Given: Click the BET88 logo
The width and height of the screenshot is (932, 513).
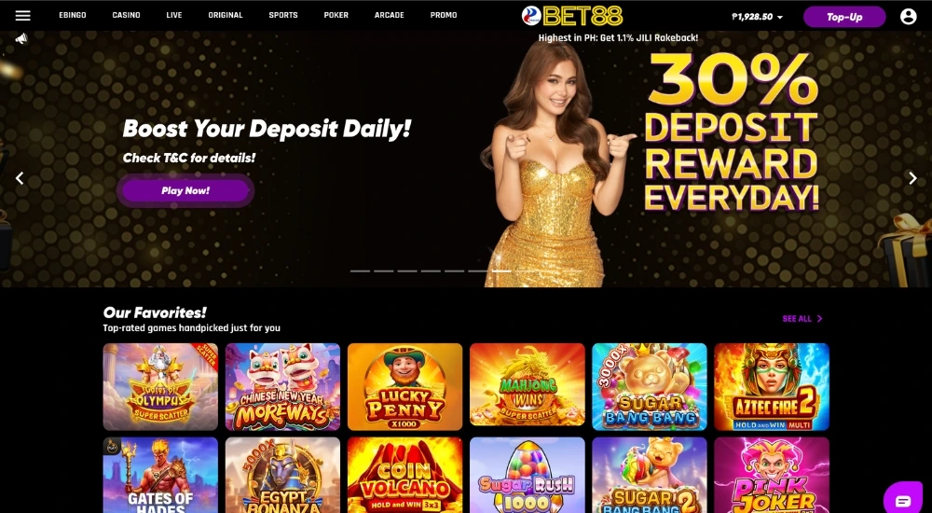Looking at the screenshot, I should pos(572,16).
